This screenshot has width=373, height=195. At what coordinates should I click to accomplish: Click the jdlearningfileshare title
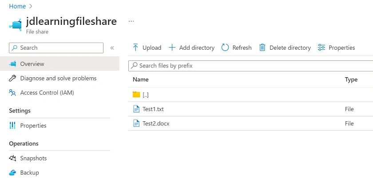coord(71,21)
